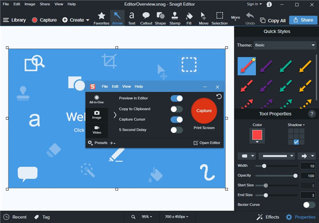319x223 pixels.
Task: Click the big red Capture button
Action: [204, 111]
